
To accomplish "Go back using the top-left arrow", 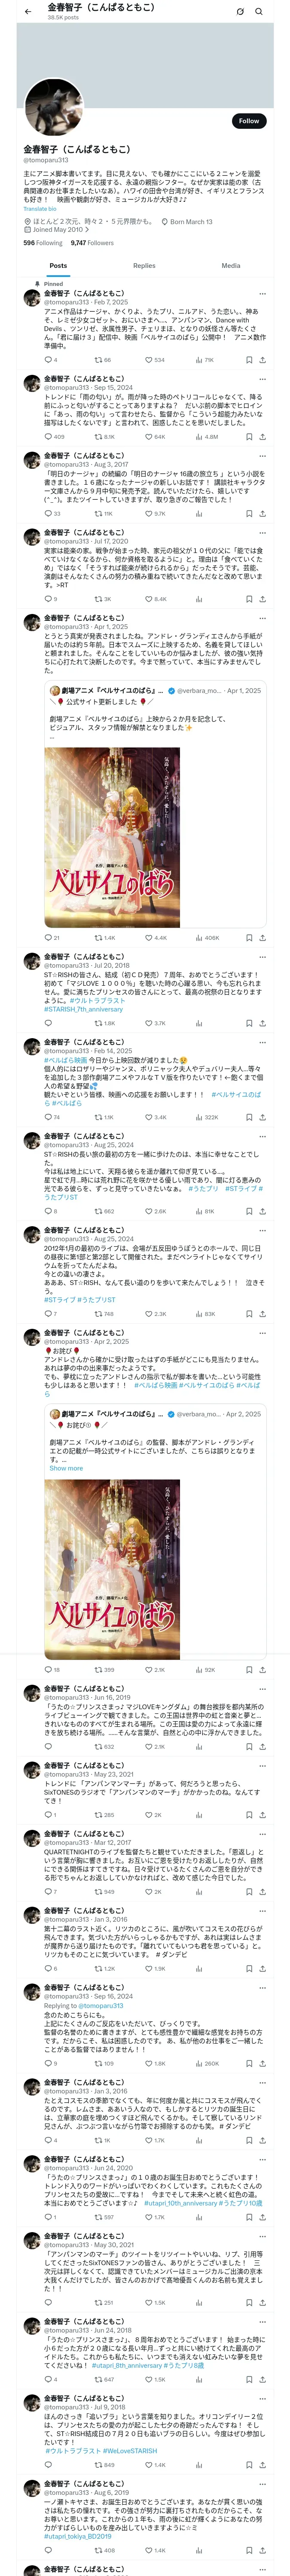I will pos(28,11).
